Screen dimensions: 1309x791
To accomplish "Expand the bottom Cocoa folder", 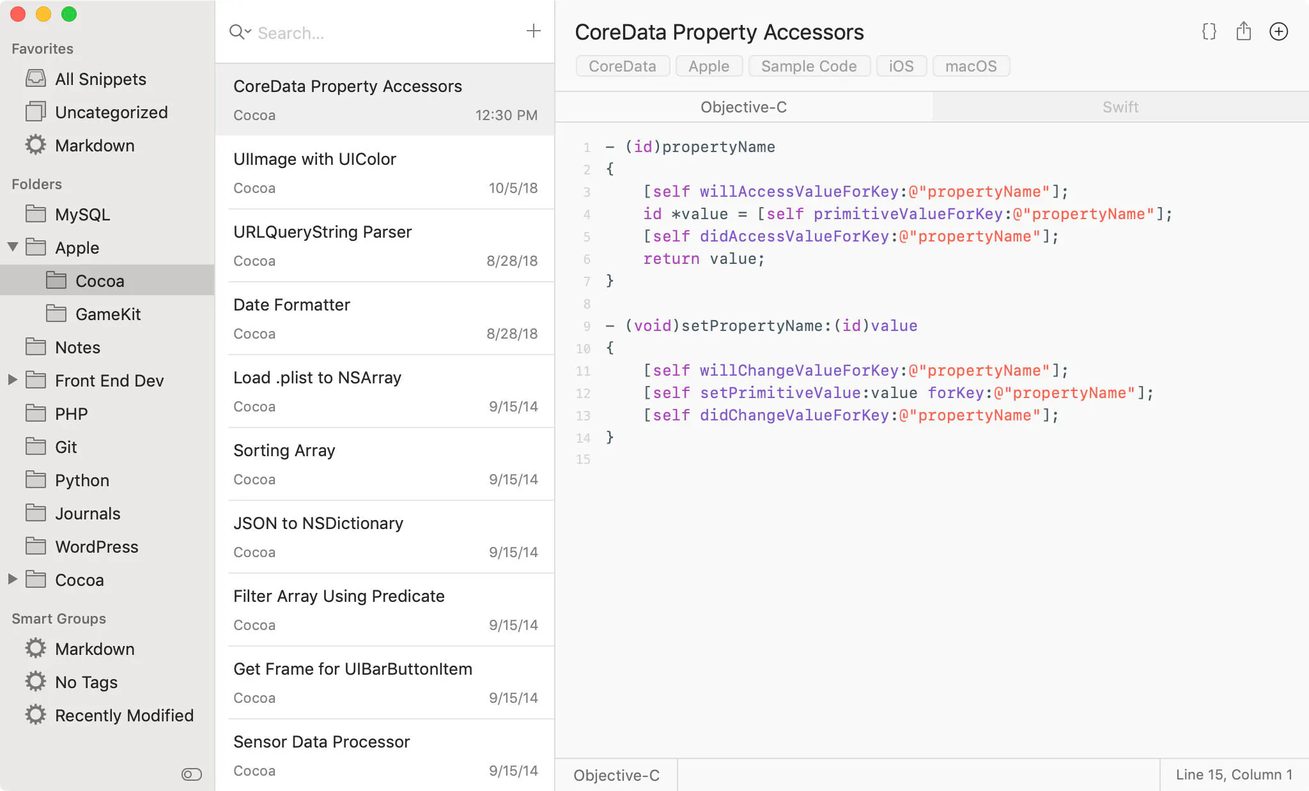I will coord(12,579).
